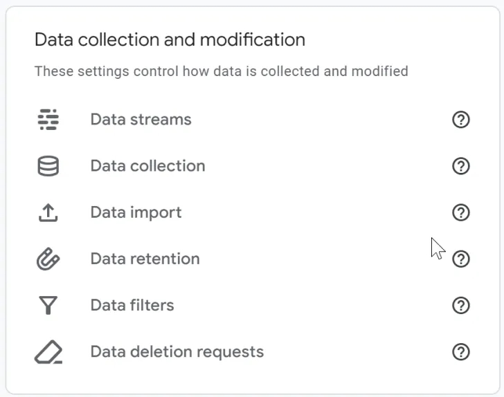
Task: Click the Data import upload icon
Action: point(48,212)
